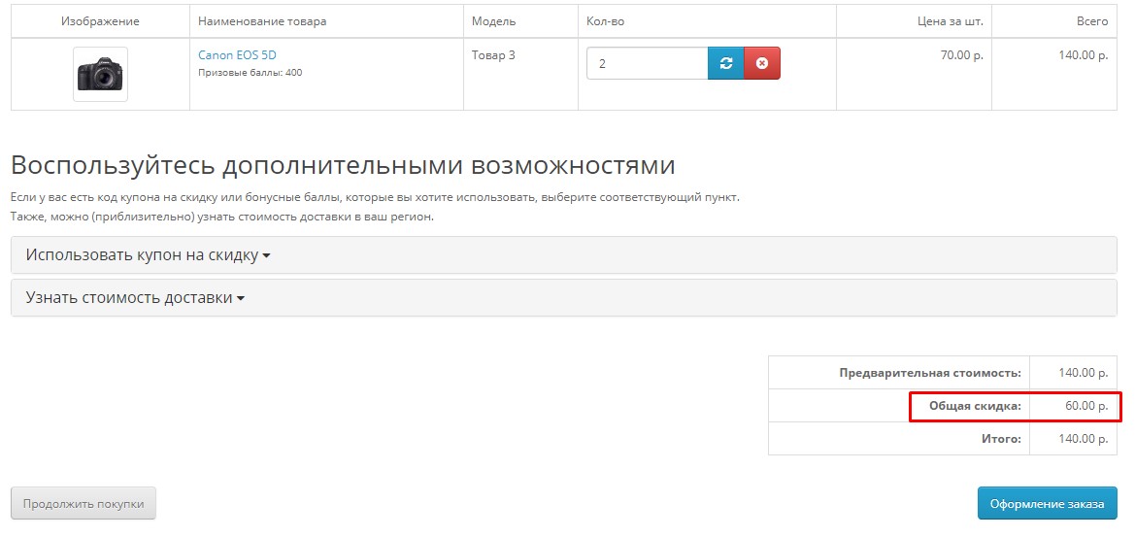1135x537 pixels.
Task: Click 140.00 р. in the product row
Action: 1083,55
